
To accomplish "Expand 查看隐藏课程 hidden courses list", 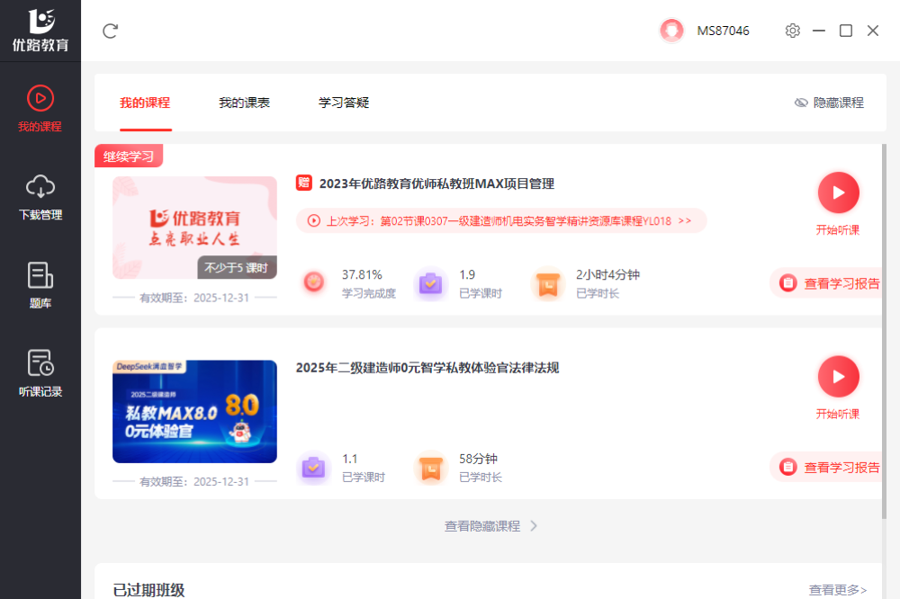I will click(x=490, y=526).
